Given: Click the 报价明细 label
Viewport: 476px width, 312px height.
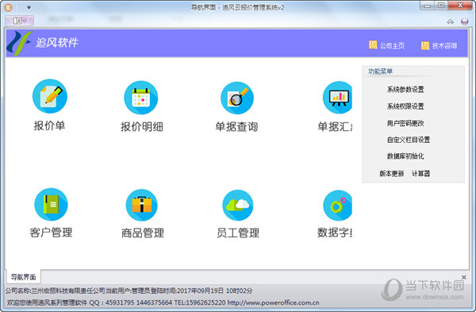Looking at the screenshot, I should click(x=142, y=127).
